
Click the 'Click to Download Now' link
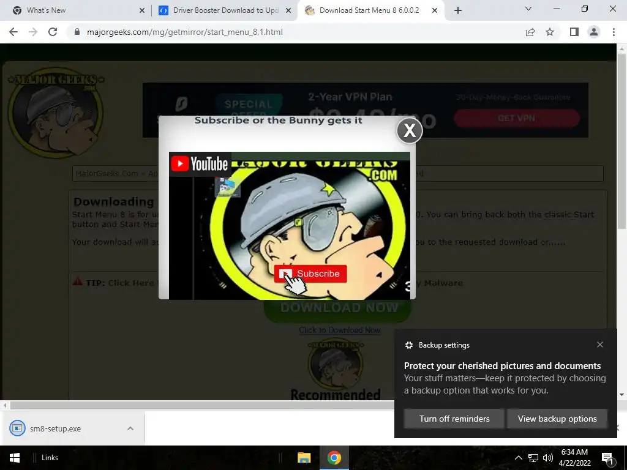[339, 330]
